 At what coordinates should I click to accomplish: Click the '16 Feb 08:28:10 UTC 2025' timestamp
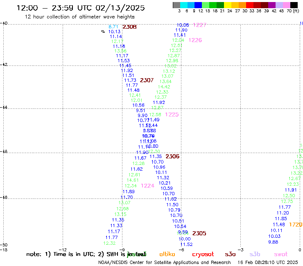pyautogui.click(x=268, y=262)
